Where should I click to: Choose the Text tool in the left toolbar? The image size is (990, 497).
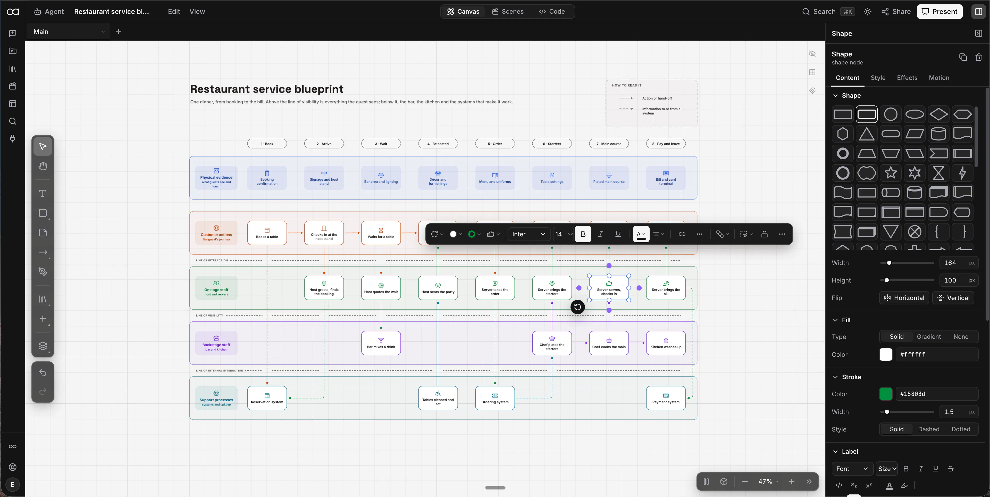pyautogui.click(x=43, y=193)
